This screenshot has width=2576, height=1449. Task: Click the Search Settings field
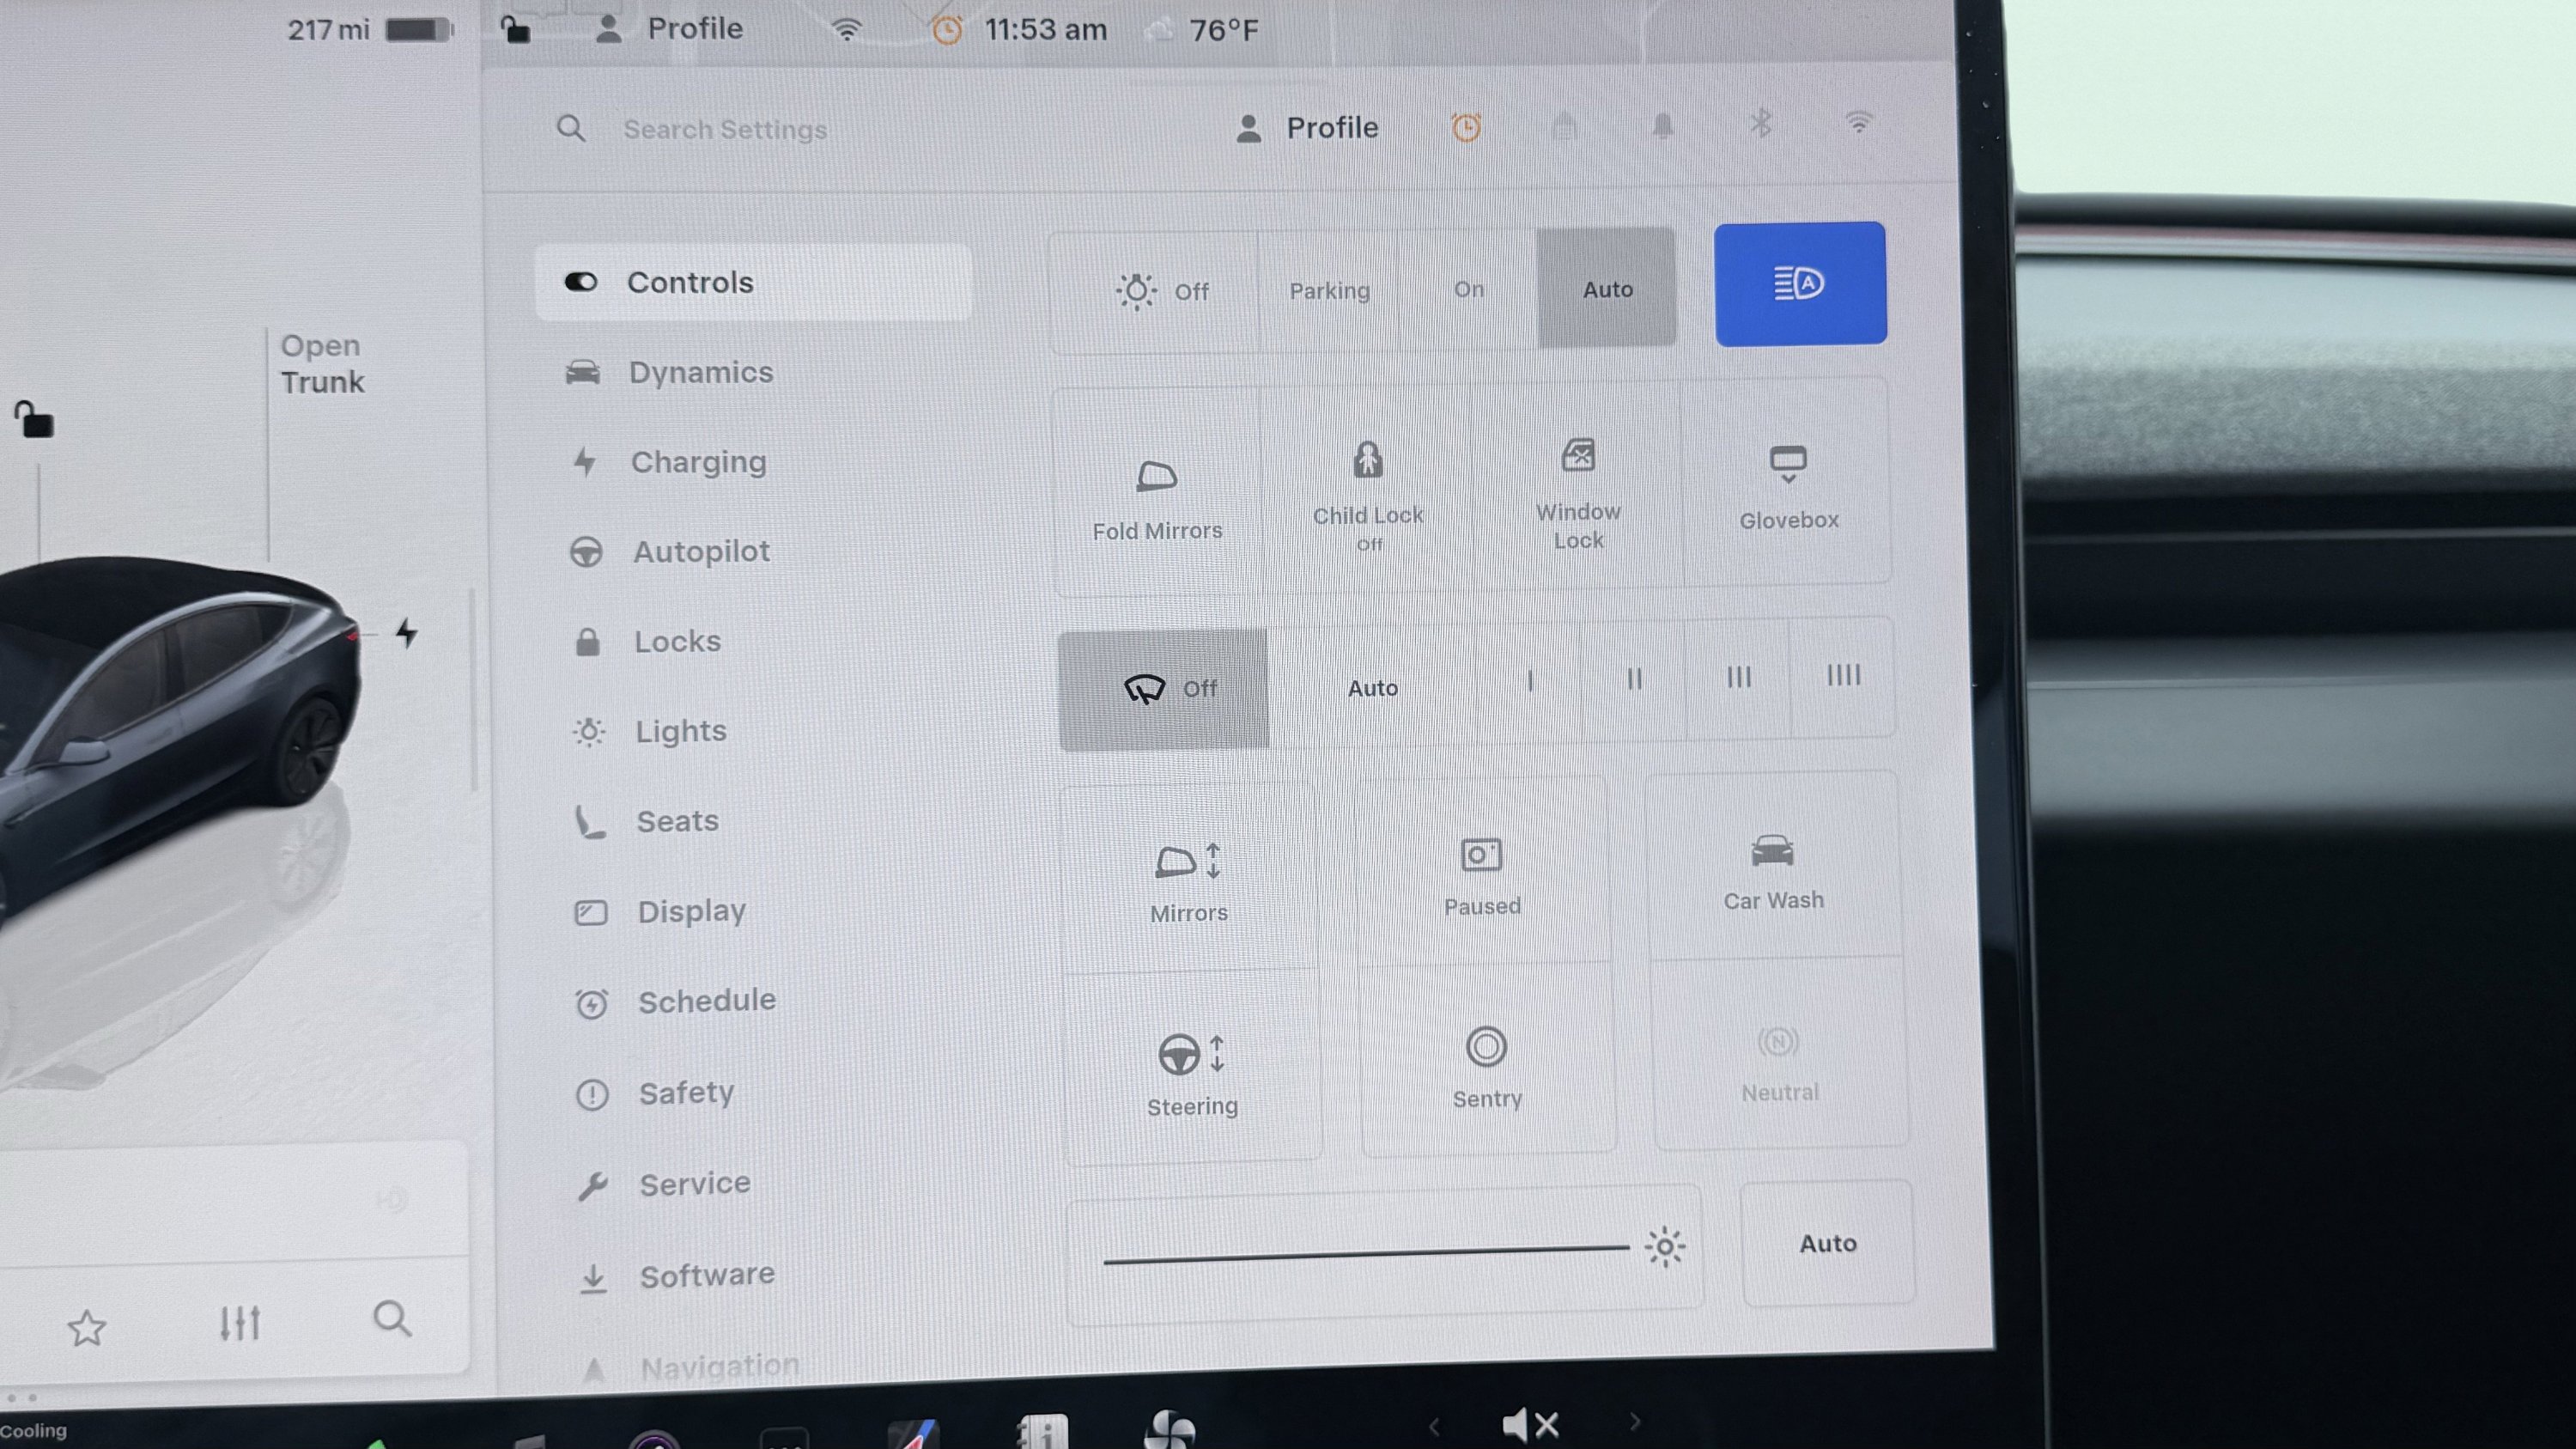[725, 130]
